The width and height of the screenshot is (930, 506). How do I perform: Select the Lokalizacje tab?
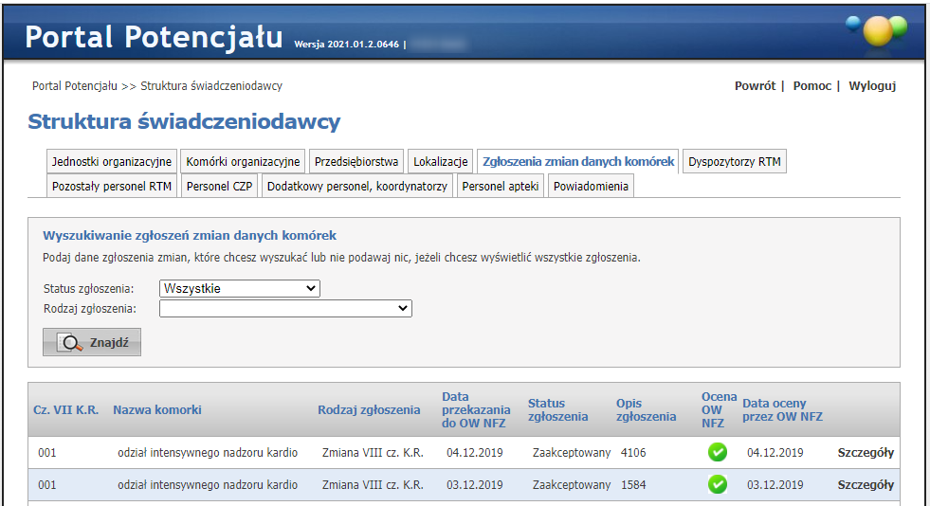(441, 162)
